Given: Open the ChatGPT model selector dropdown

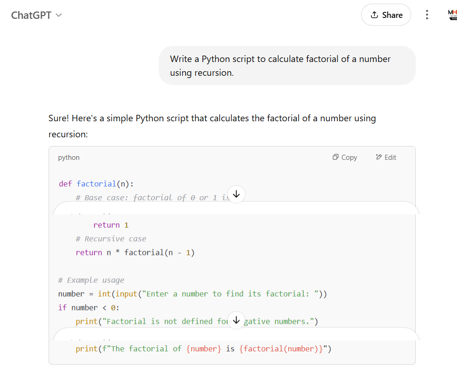Looking at the screenshot, I should tap(36, 15).
